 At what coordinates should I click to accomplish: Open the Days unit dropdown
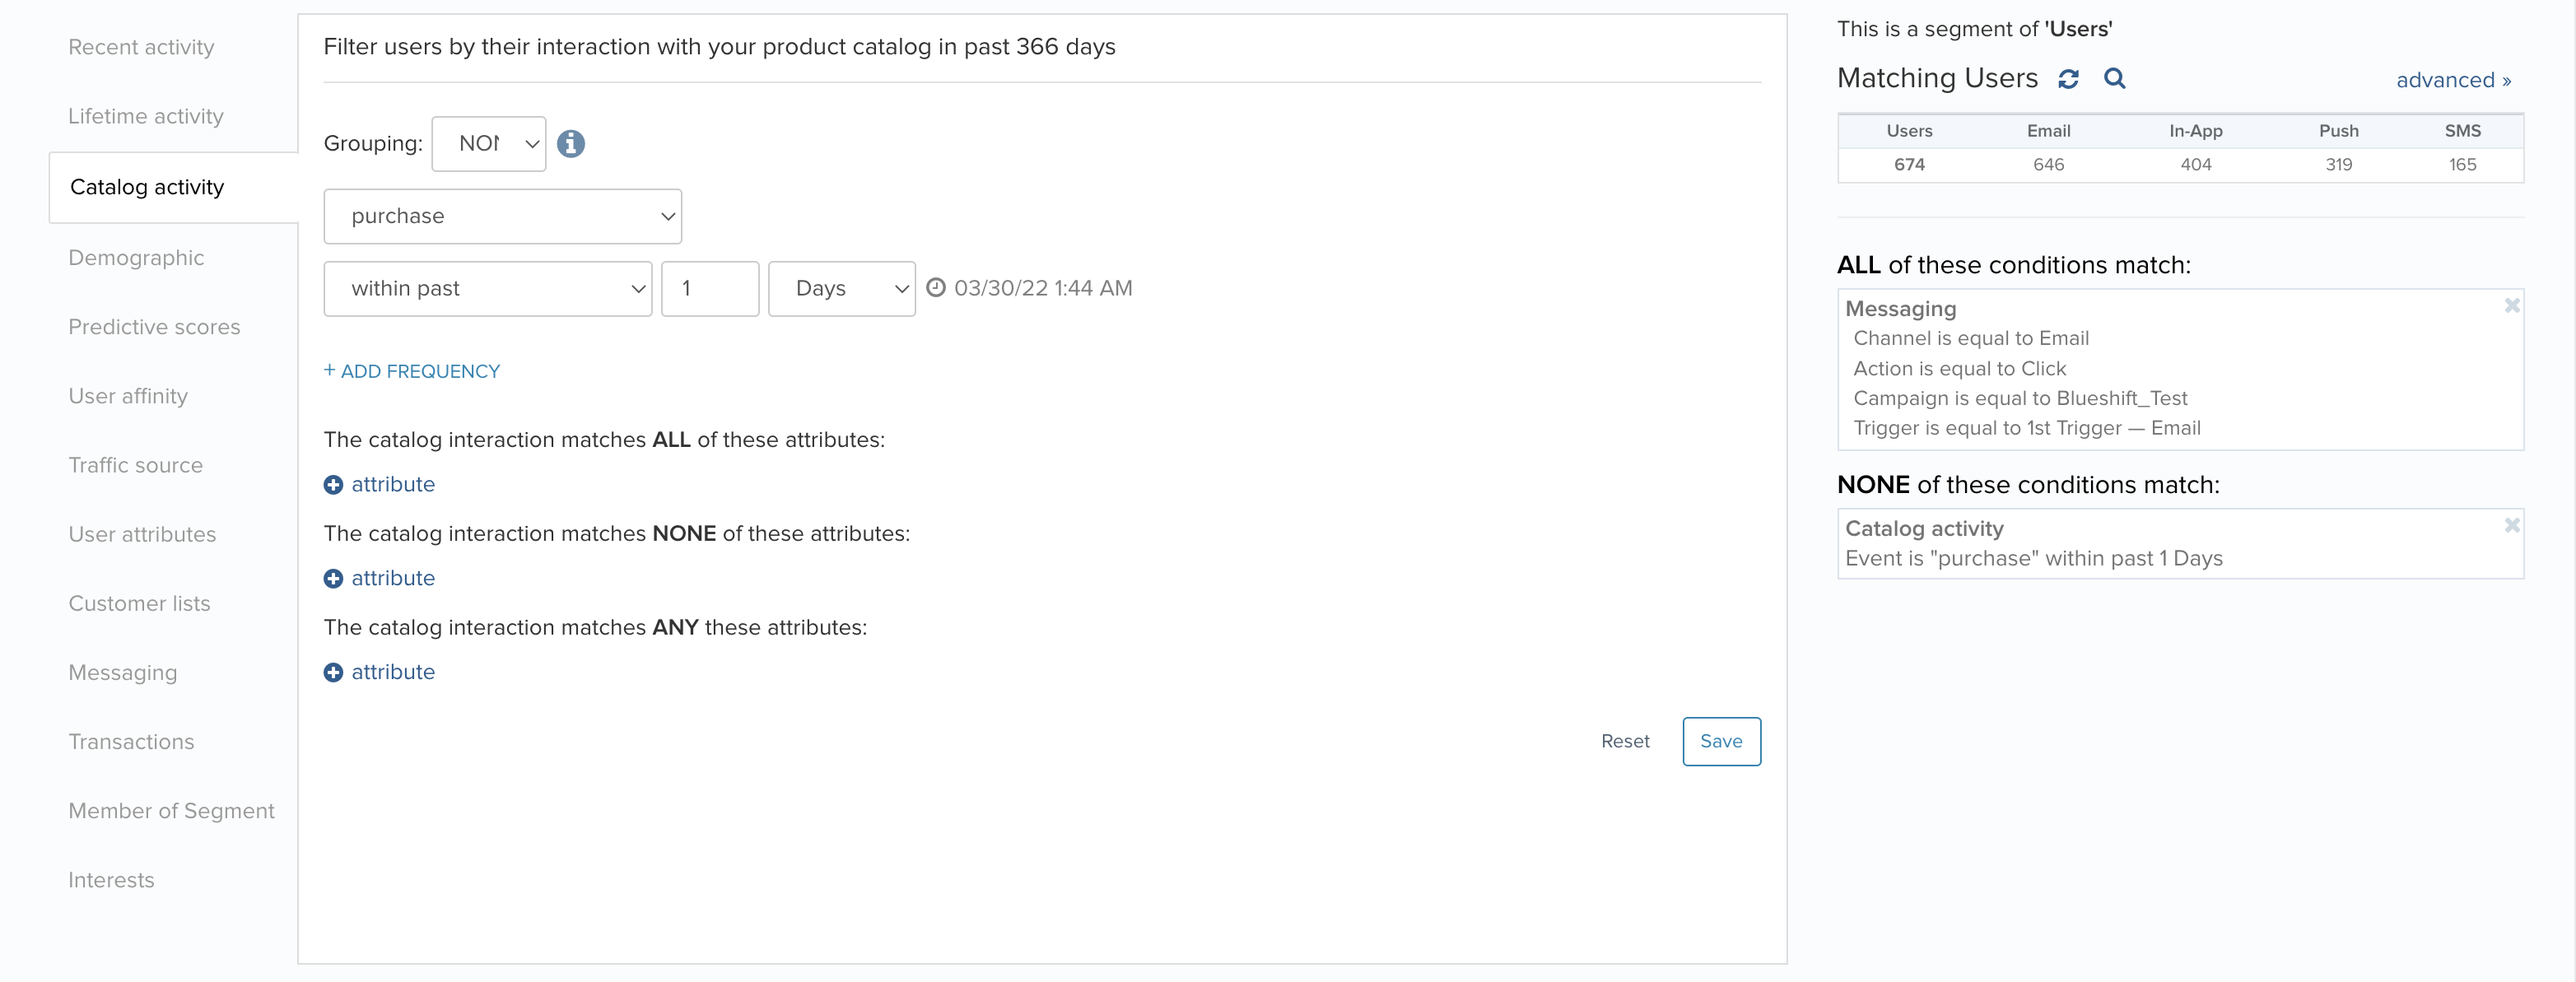point(842,289)
